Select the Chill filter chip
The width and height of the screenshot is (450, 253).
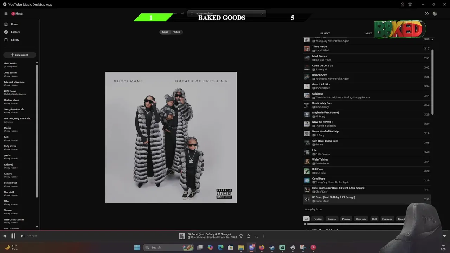(x=374, y=219)
